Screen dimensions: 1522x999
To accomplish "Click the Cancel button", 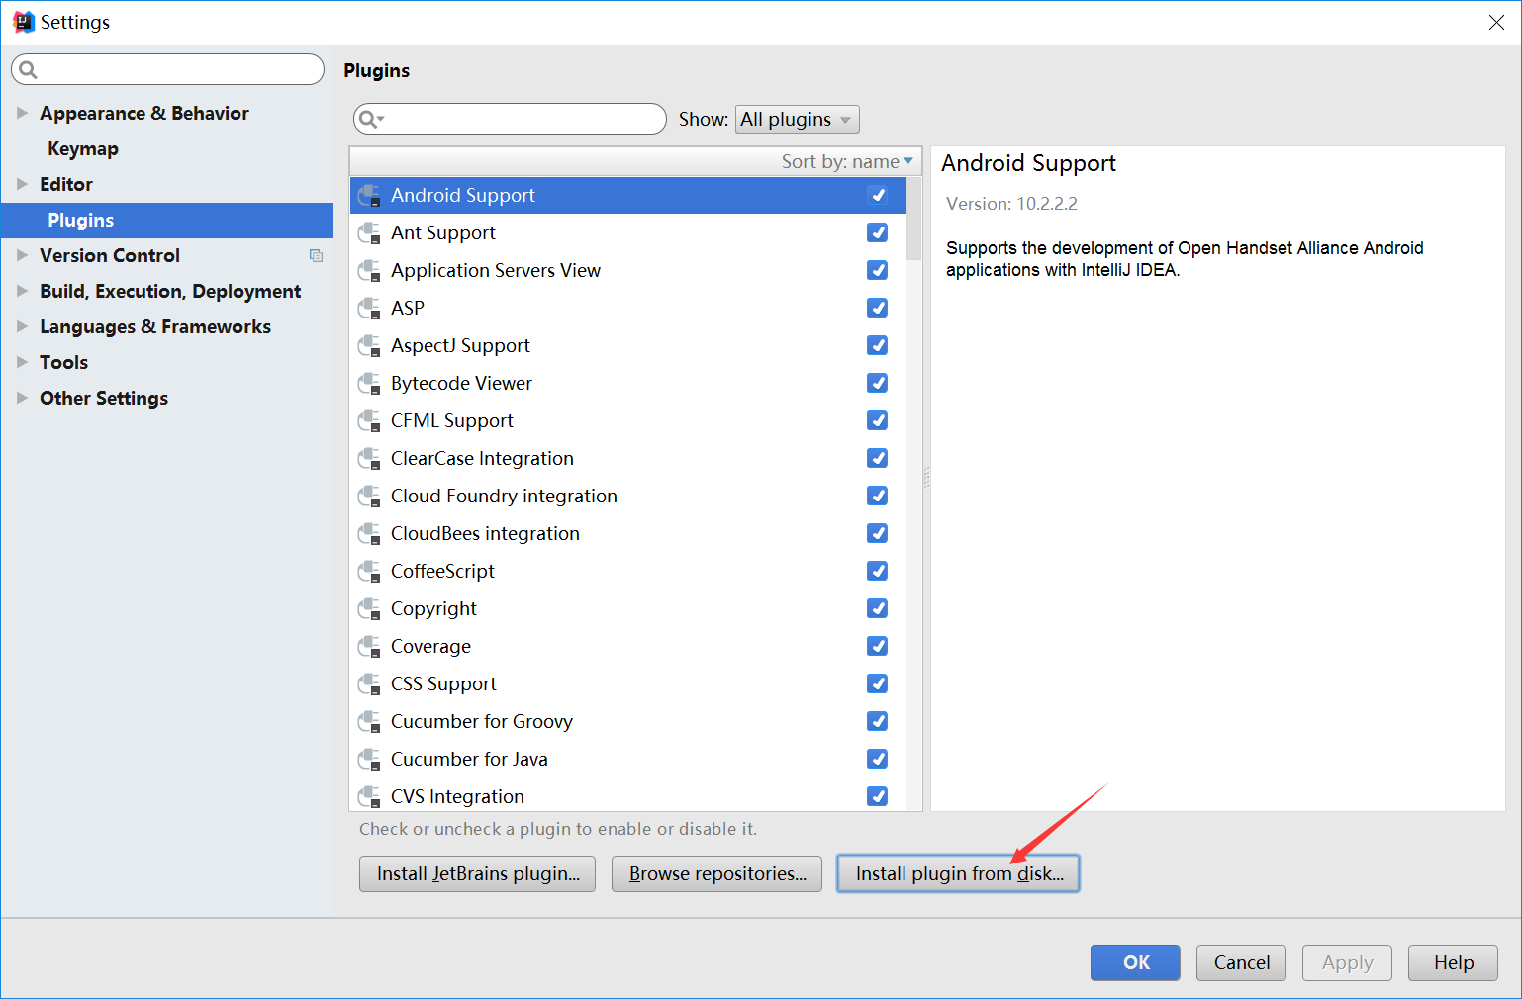I will click(1241, 962).
